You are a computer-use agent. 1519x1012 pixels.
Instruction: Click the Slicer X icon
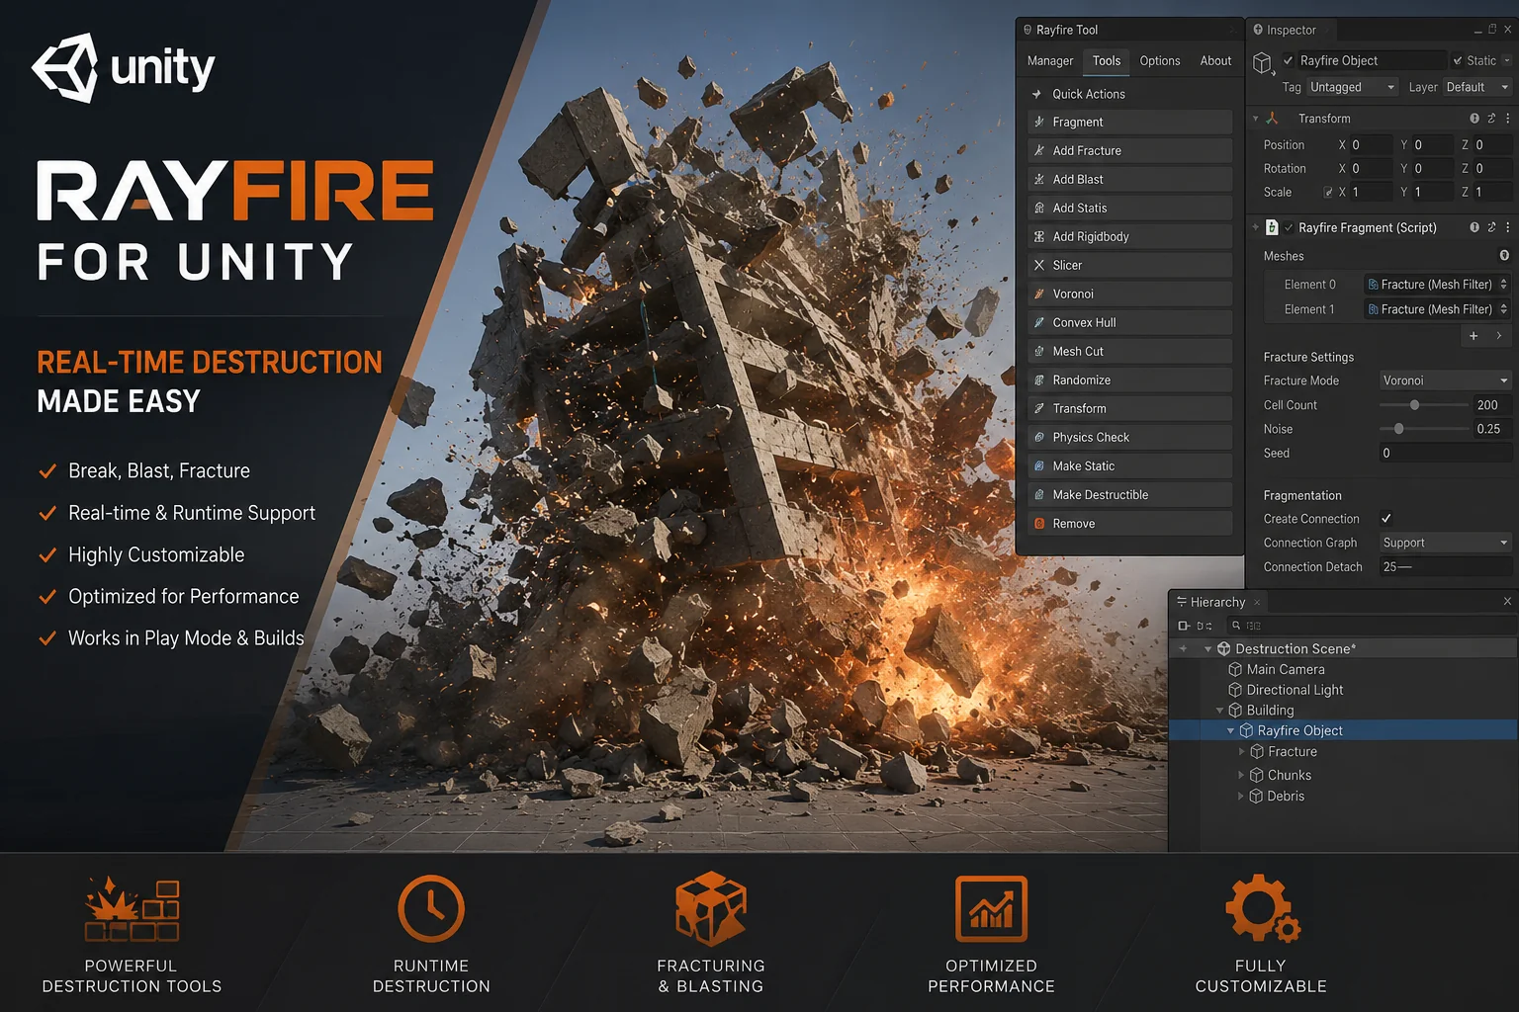[x=1039, y=265]
